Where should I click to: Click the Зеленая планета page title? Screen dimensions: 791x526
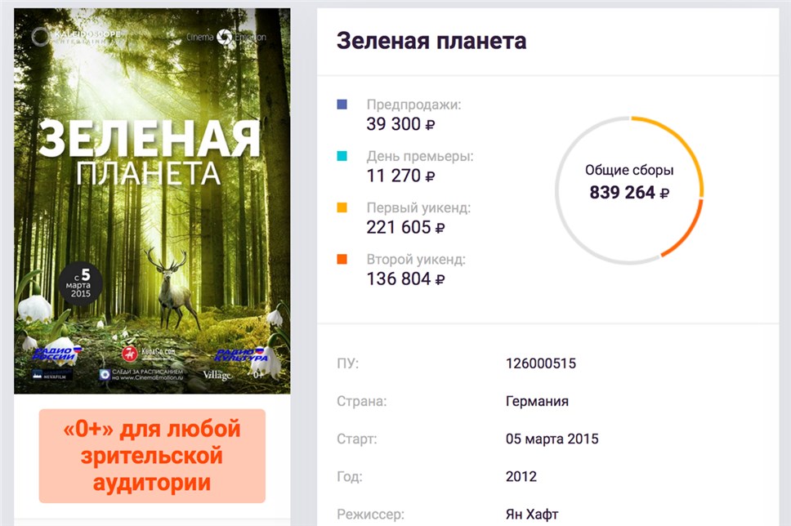(x=431, y=41)
